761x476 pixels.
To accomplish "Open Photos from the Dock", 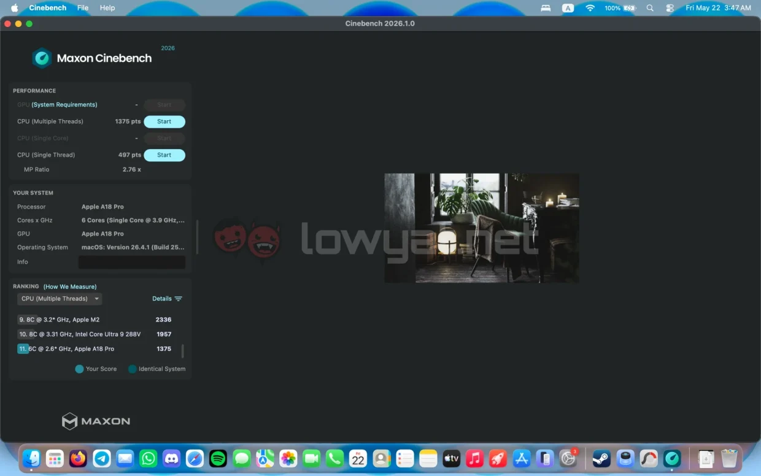I will click(288, 458).
